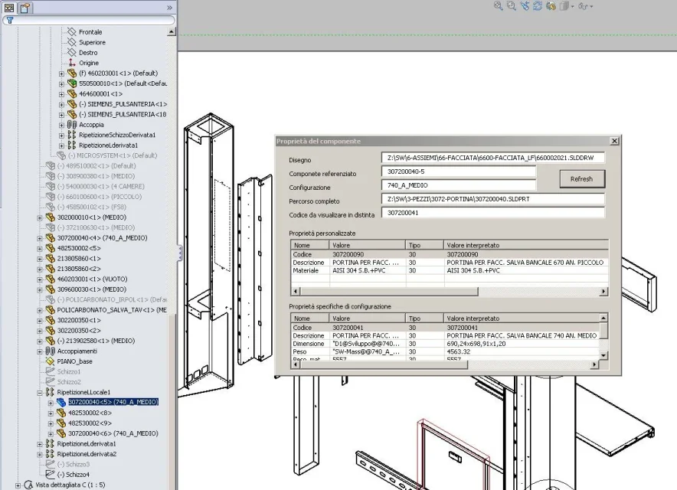Expand the side panel with the double chevron
The image size is (677, 490).
169,8
